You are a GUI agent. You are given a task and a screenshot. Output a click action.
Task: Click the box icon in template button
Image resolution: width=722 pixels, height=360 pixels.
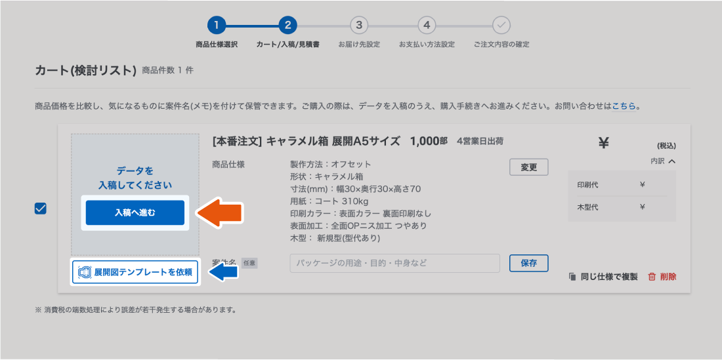click(x=84, y=272)
